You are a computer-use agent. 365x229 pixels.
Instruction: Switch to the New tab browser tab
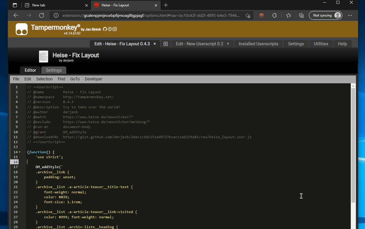pos(56,5)
